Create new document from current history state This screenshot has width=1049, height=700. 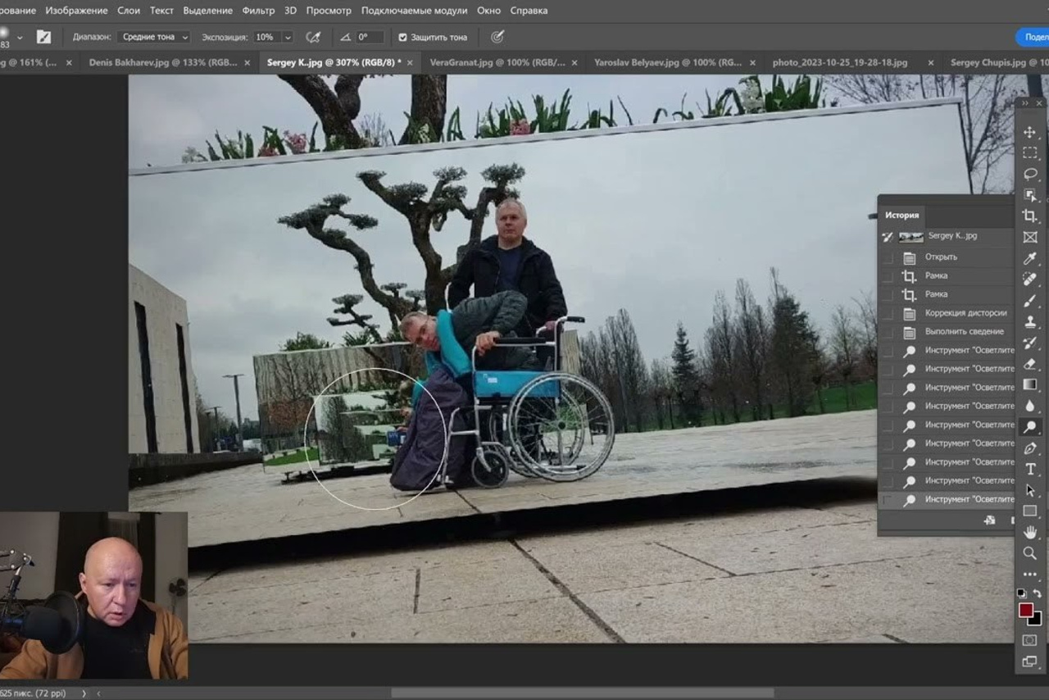pos(990,520)
